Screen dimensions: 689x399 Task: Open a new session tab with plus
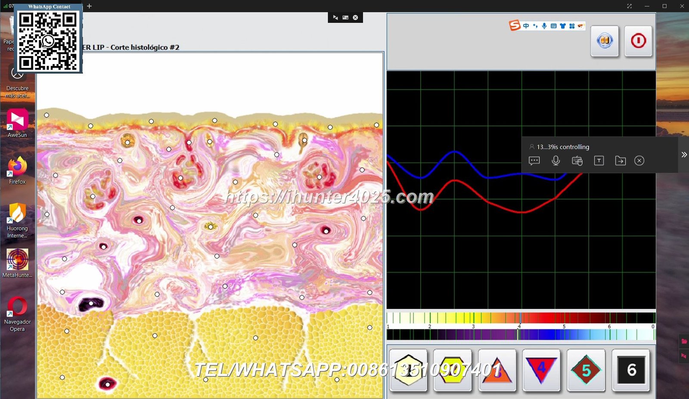[89, 6]
